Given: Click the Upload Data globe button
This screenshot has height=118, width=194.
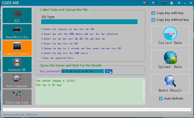Looking at the screenshot, I should 170,60.
